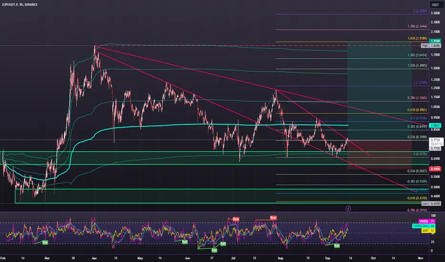
Task: Click the VWRSI 71 indicator label
Action: (427, 221)
